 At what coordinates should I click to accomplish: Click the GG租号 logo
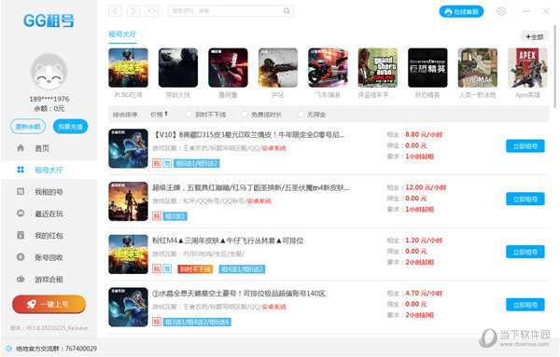click(x=49, y=21)
